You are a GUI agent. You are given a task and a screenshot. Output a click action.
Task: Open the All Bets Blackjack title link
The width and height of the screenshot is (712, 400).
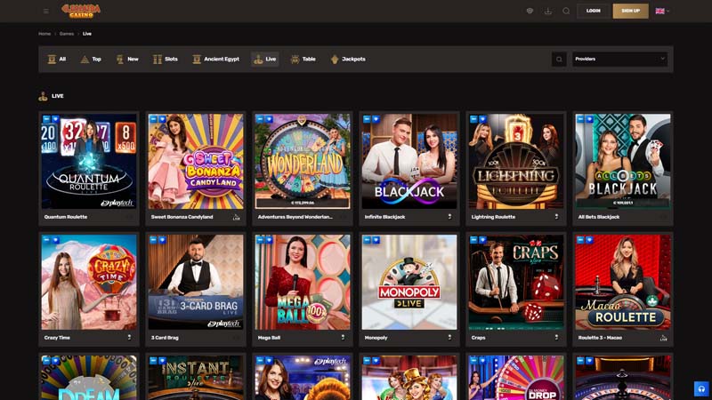point(598,217)
